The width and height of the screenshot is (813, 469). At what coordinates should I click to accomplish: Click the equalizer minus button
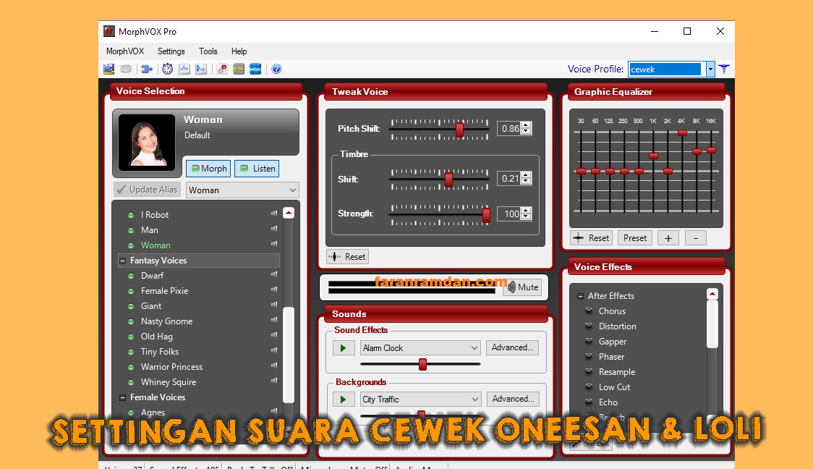point(696,238)
